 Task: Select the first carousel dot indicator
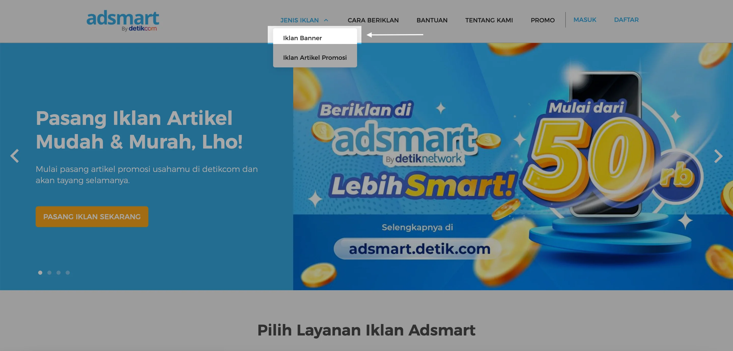click(x=40, y=272)
